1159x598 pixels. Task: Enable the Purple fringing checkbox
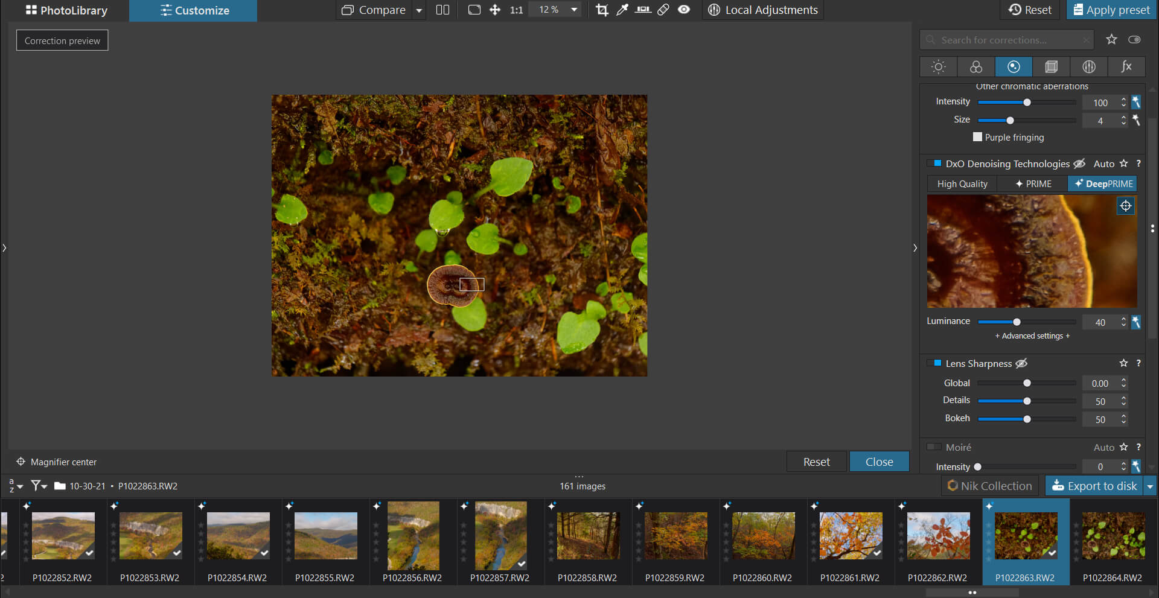[977, 137]
